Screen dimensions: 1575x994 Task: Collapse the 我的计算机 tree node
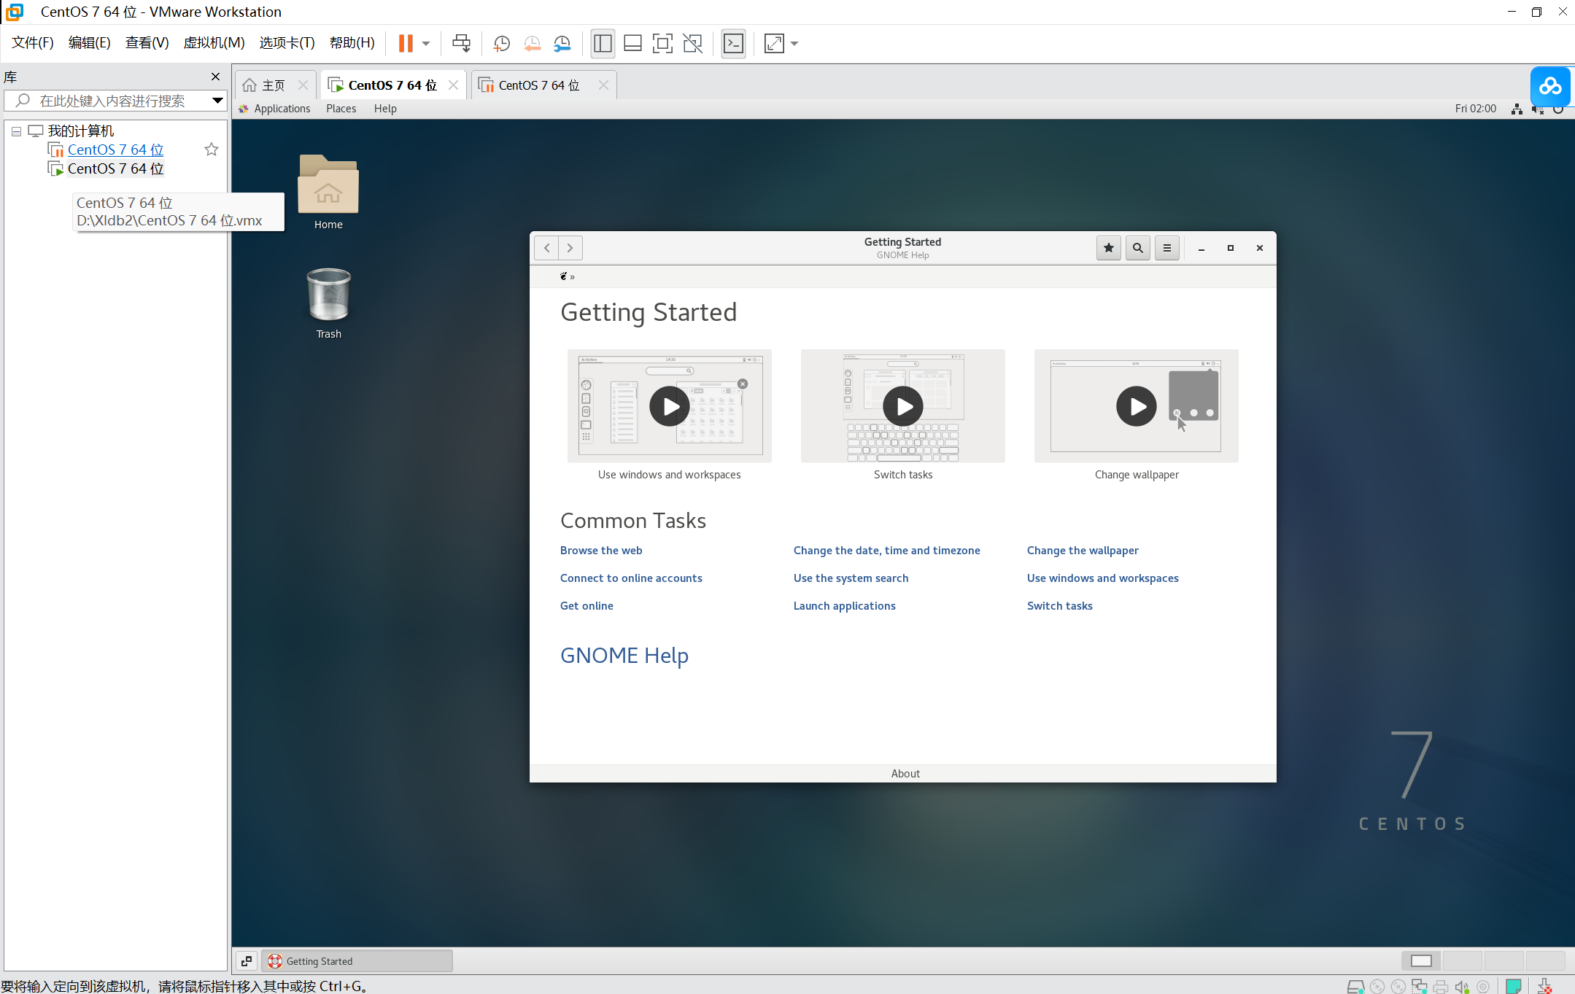coord(16,131)
